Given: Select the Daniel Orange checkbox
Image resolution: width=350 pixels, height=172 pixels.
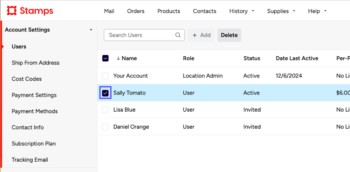Looking at the screenshot, I should click(105, 127).
